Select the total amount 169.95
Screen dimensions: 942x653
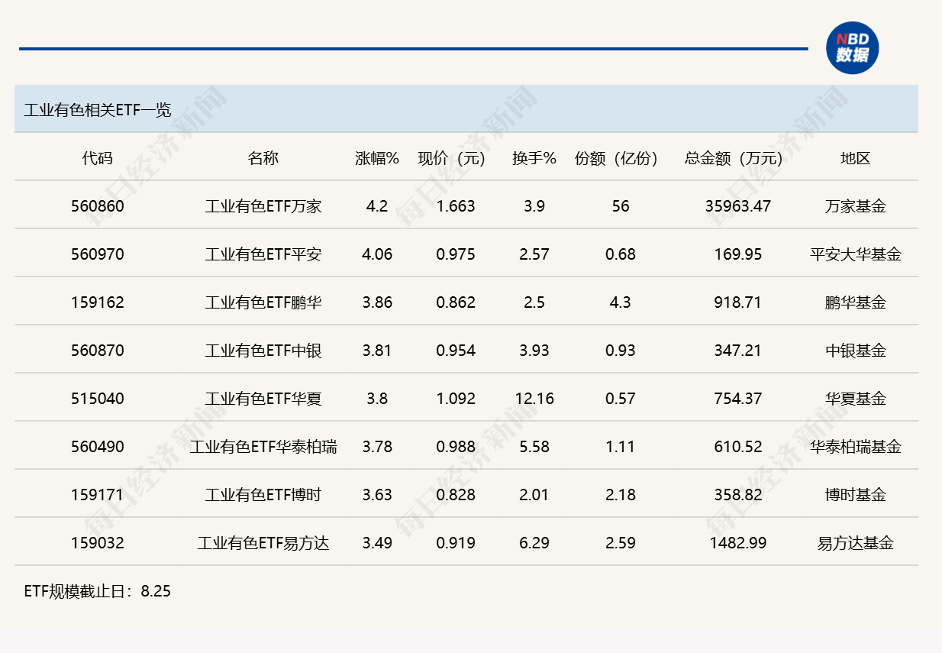[738, 254]
